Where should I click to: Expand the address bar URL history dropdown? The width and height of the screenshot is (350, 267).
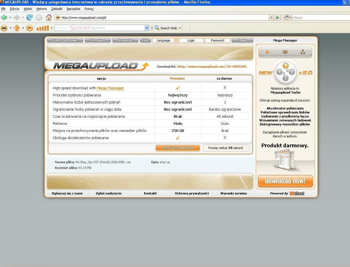coord(271,18)
